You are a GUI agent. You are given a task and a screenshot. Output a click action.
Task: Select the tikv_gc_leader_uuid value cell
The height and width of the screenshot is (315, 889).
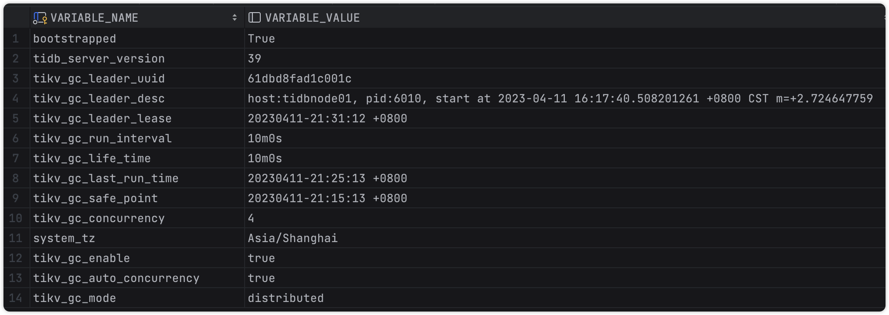click(x=299, y=79)
